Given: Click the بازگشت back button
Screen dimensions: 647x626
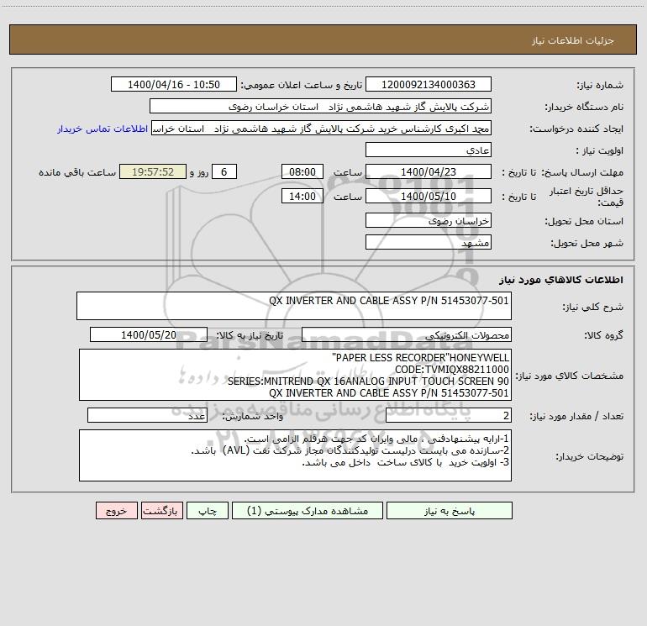Looking at the screenshot, I should (x=161, y=511).
